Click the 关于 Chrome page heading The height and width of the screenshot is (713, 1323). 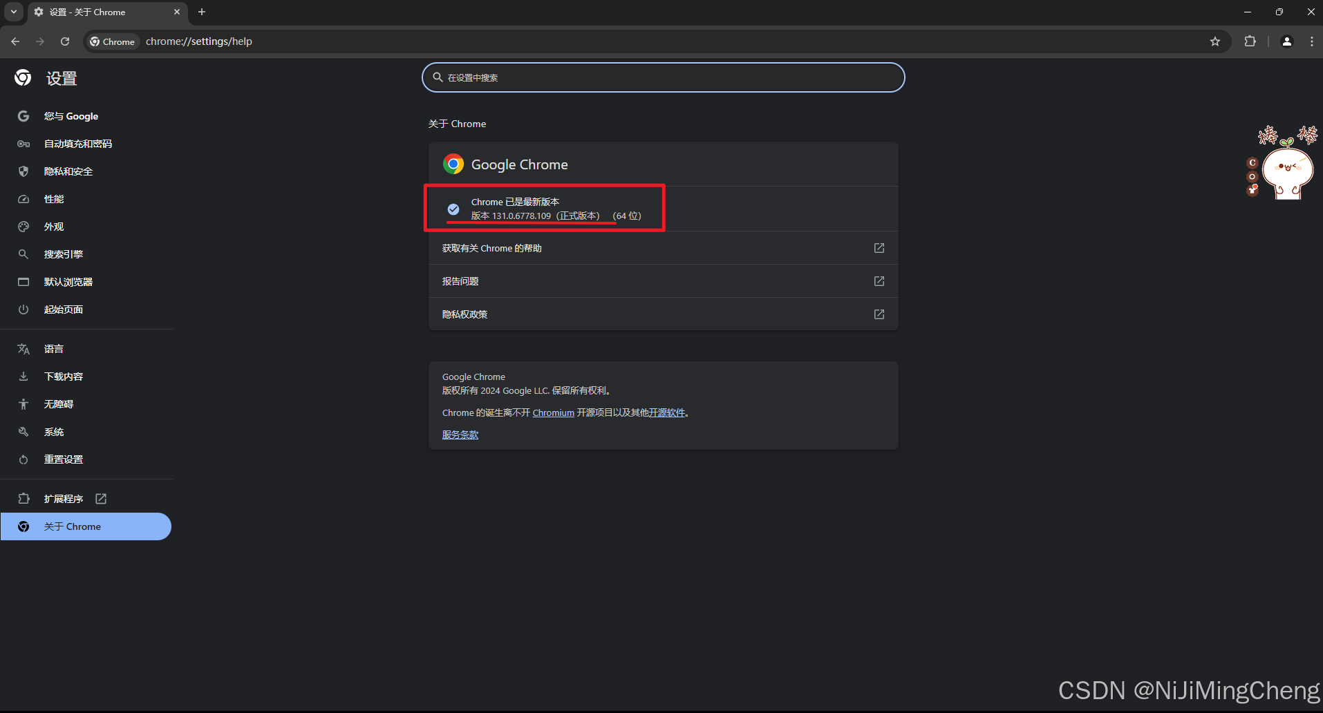click(457, 124)
